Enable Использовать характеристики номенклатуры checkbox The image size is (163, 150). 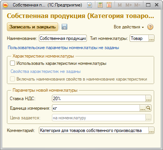tap(12, 63)
